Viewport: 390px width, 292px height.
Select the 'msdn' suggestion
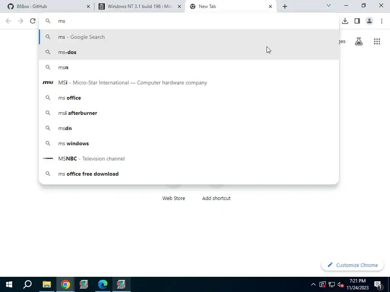click(x=189, y=128)
